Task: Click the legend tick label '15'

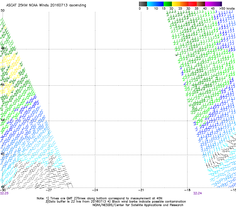Action: pos(164,9)
